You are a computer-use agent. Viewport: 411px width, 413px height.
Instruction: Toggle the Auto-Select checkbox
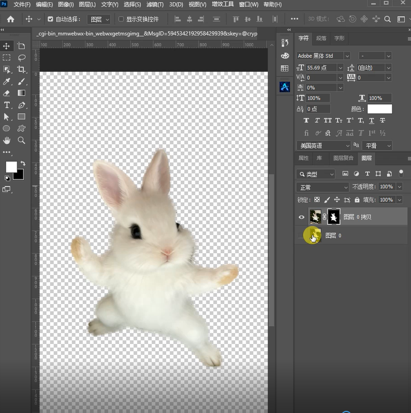click(50, 19)
